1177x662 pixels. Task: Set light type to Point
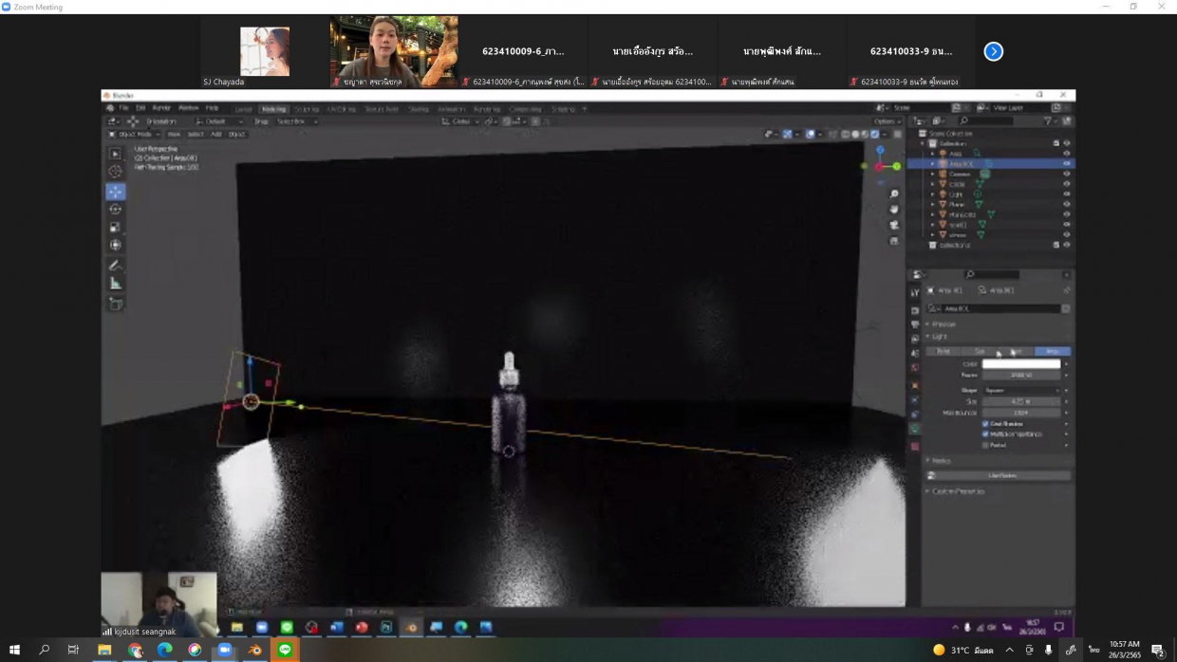(943, 351)
